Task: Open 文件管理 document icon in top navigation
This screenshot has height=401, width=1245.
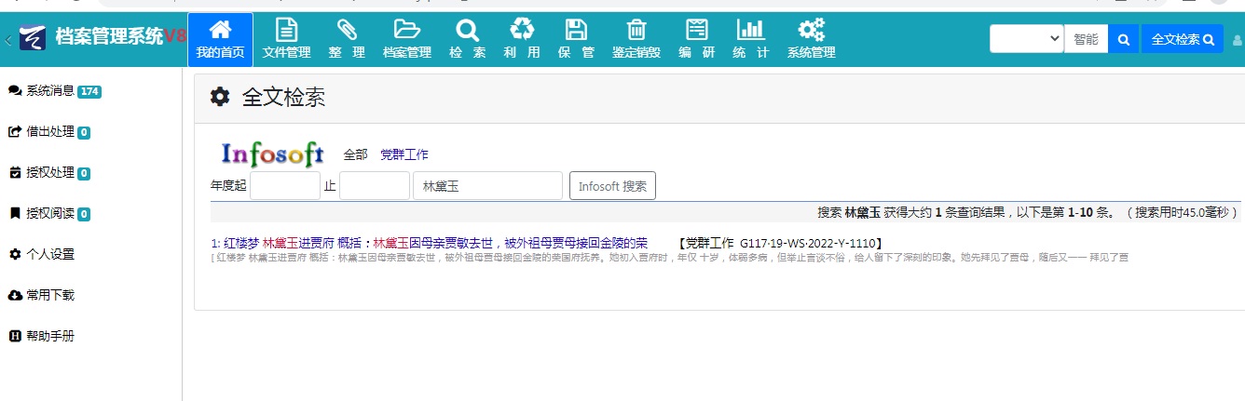Action: pyautogui.click(x=286, y=30)
